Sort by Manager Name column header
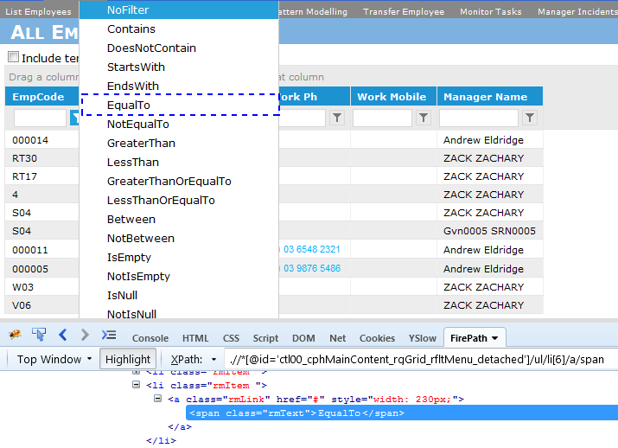618x448 pixels. pyautogui.click(x=485, y=97)
